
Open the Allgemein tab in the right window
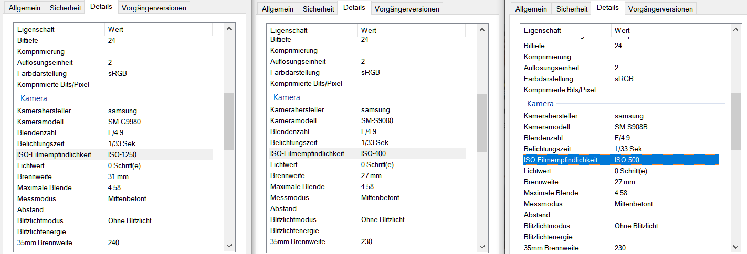[x=531, y=8]
